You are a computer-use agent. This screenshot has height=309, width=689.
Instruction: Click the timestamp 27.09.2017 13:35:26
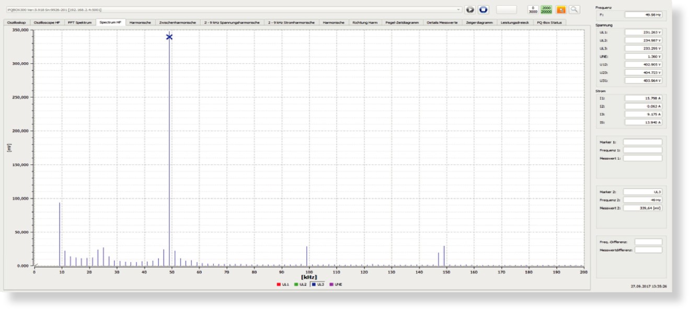coord(649,286)
